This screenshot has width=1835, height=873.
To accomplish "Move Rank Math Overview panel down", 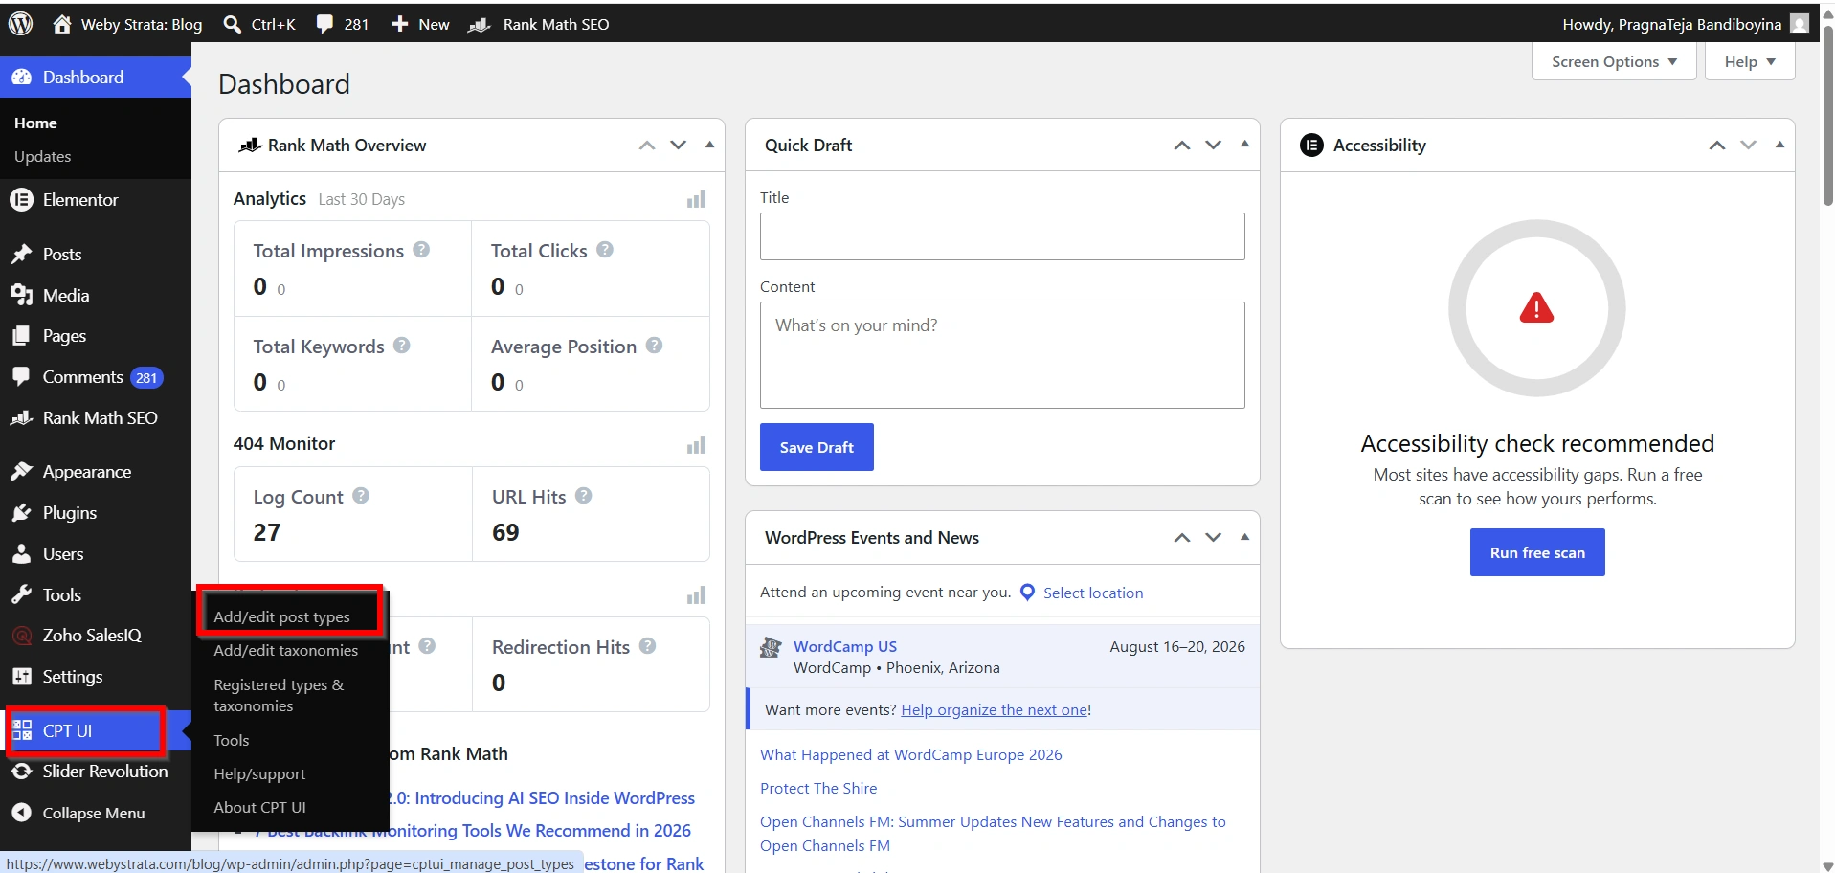I will tap(679, 145).
